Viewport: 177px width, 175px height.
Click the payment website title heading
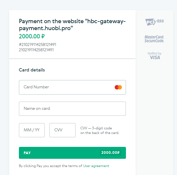tap(72, 25)
